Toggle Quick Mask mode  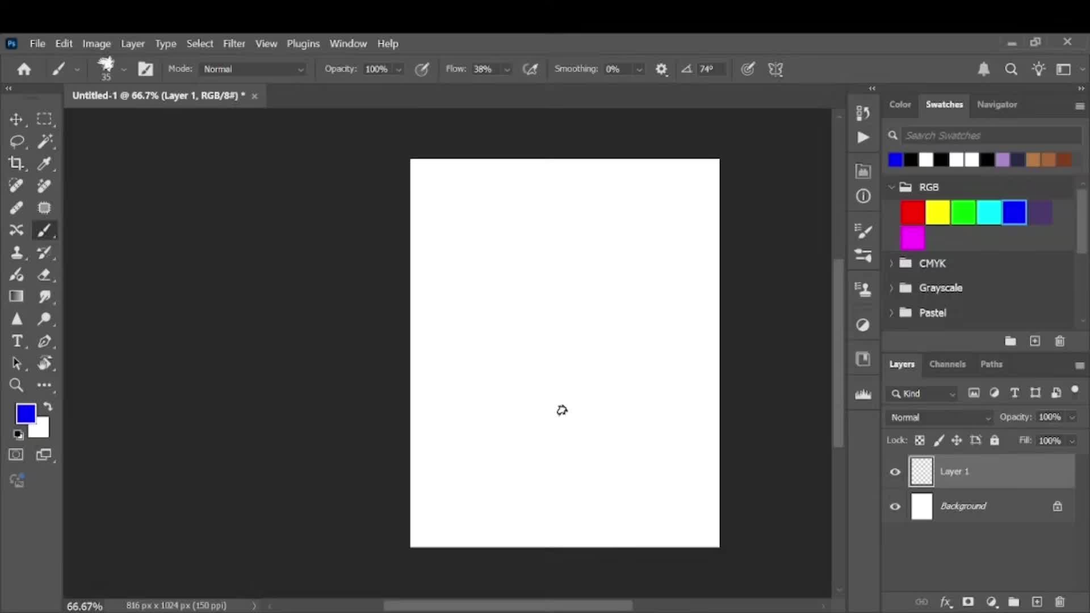[16, 455]
